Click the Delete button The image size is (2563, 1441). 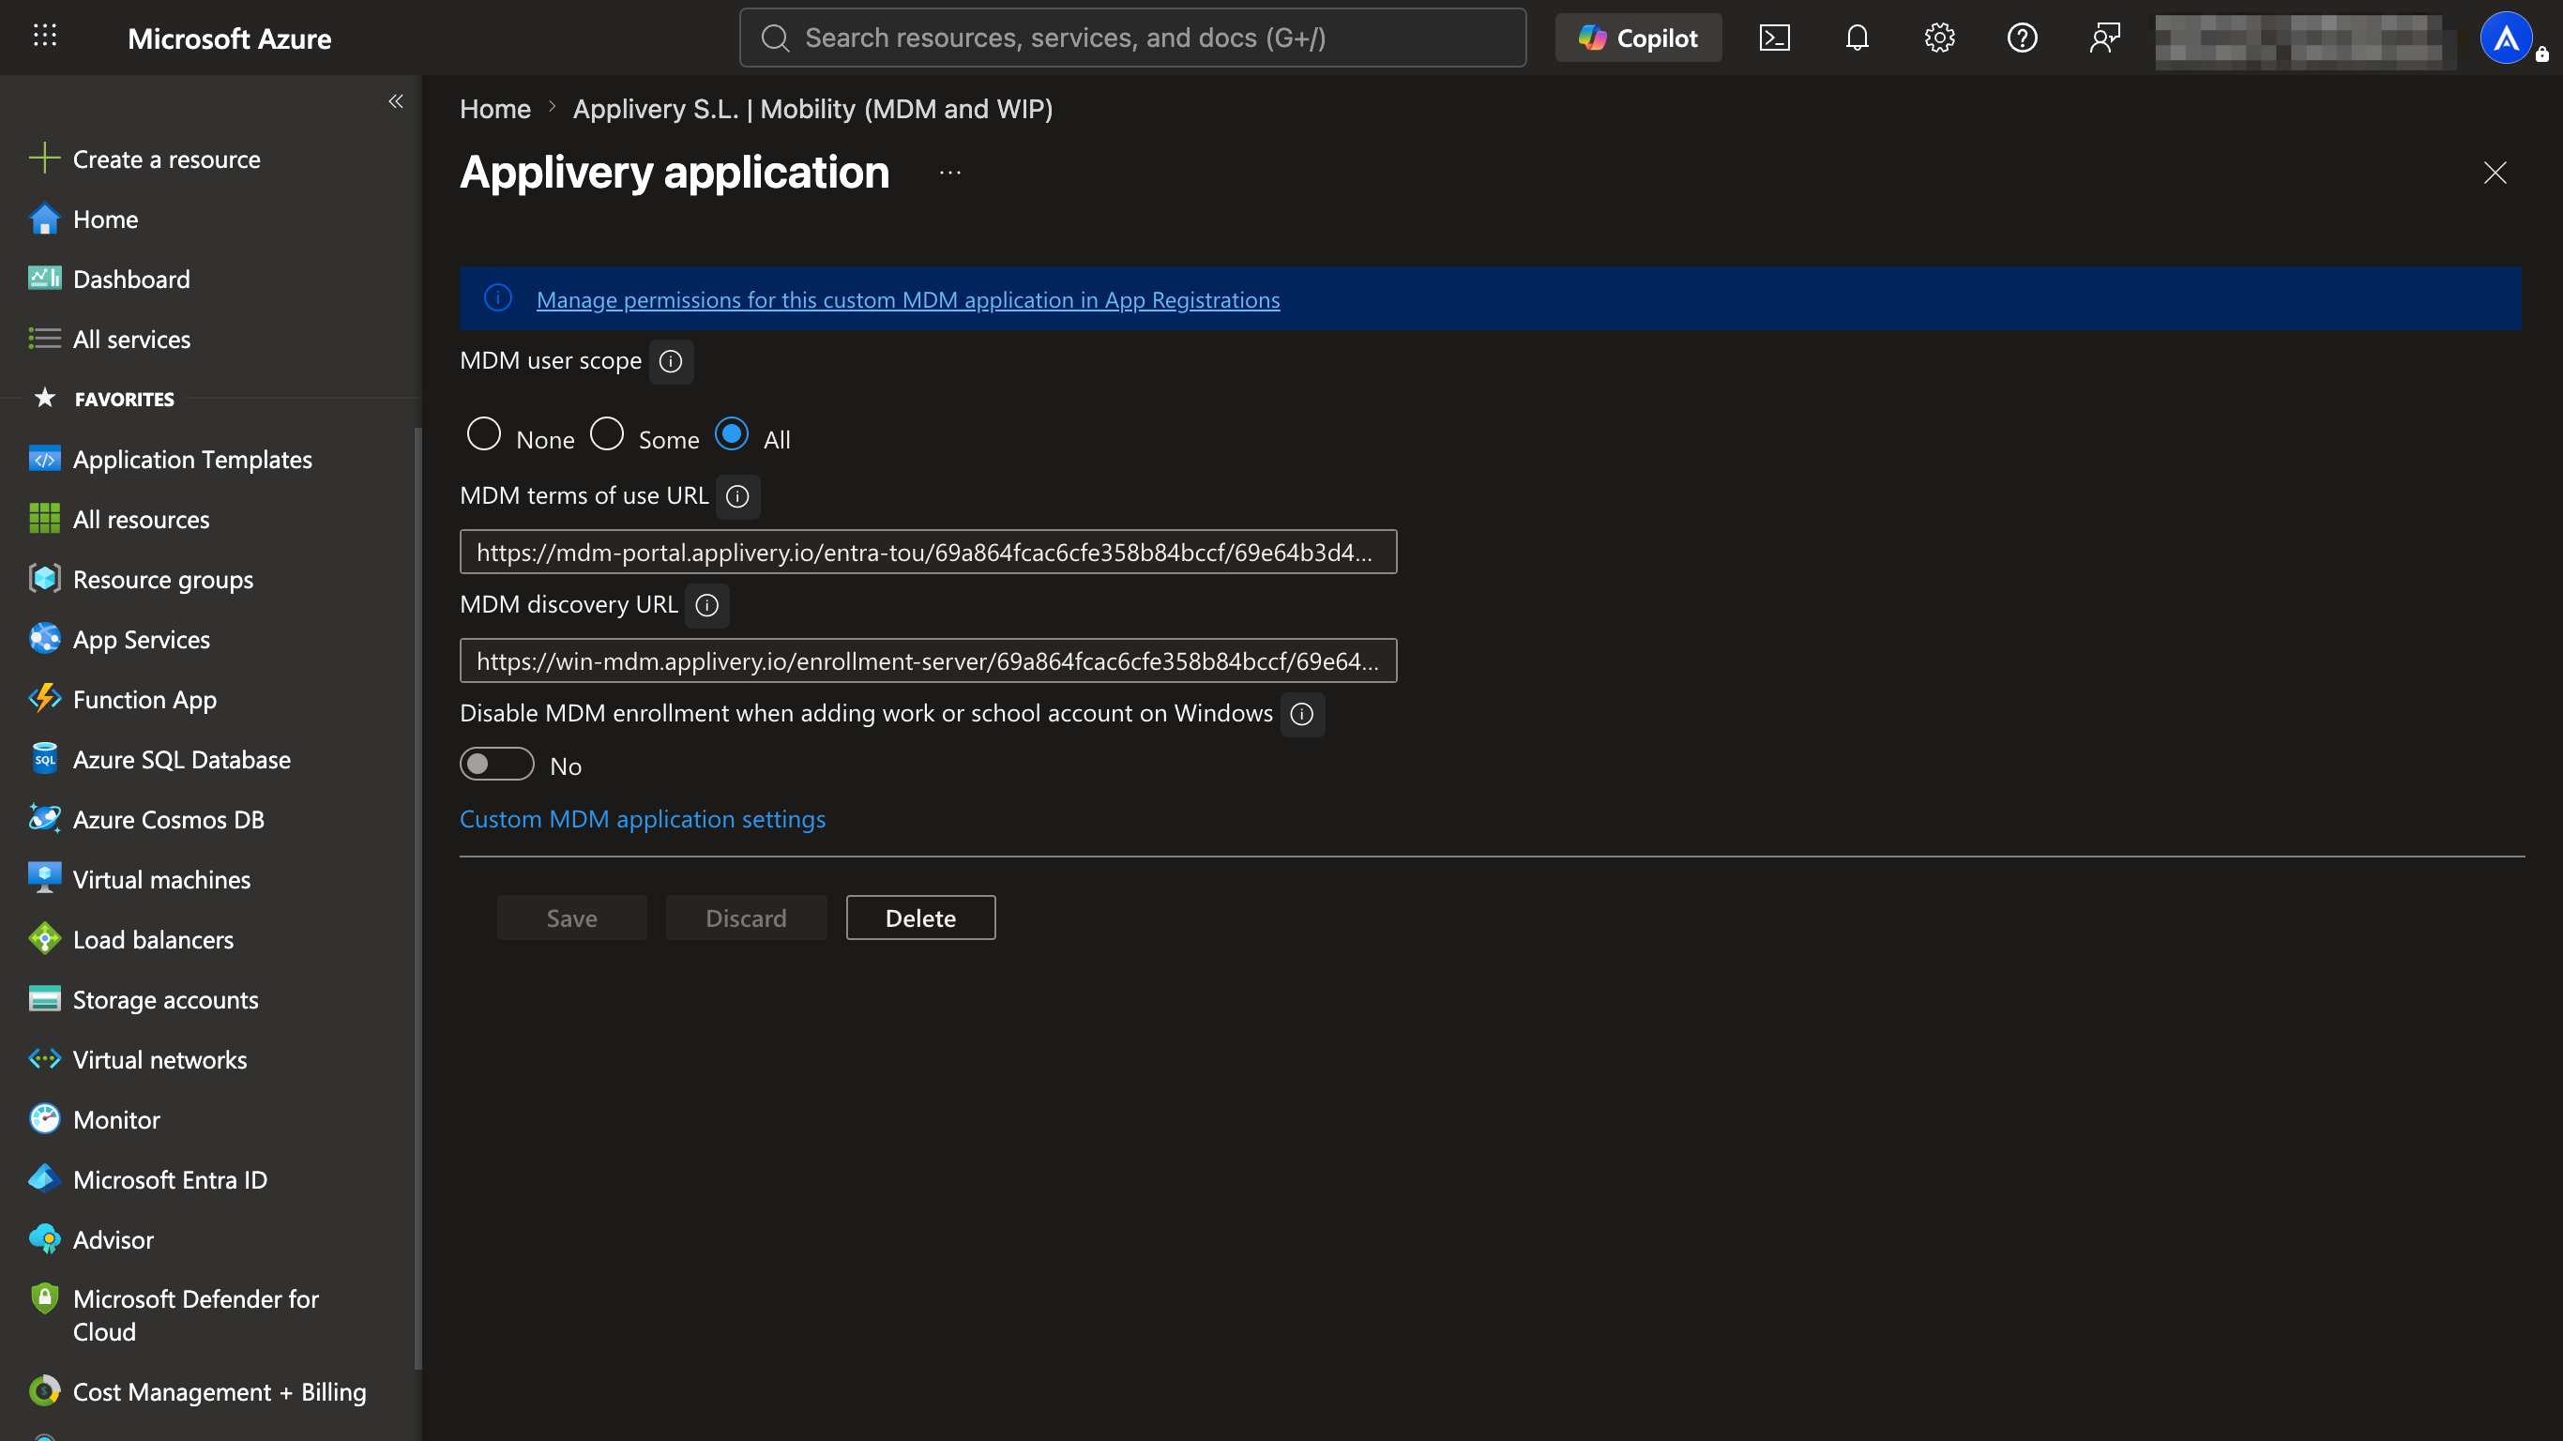coord(920,918)
